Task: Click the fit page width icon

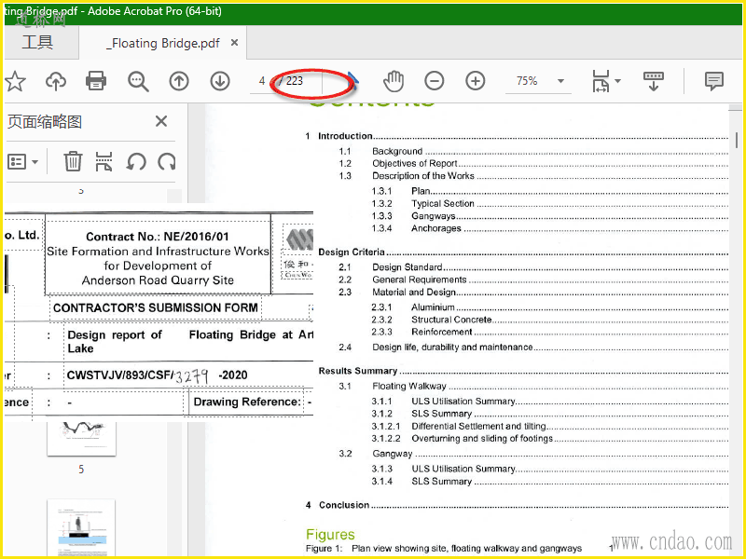Action: pos(601,81)
